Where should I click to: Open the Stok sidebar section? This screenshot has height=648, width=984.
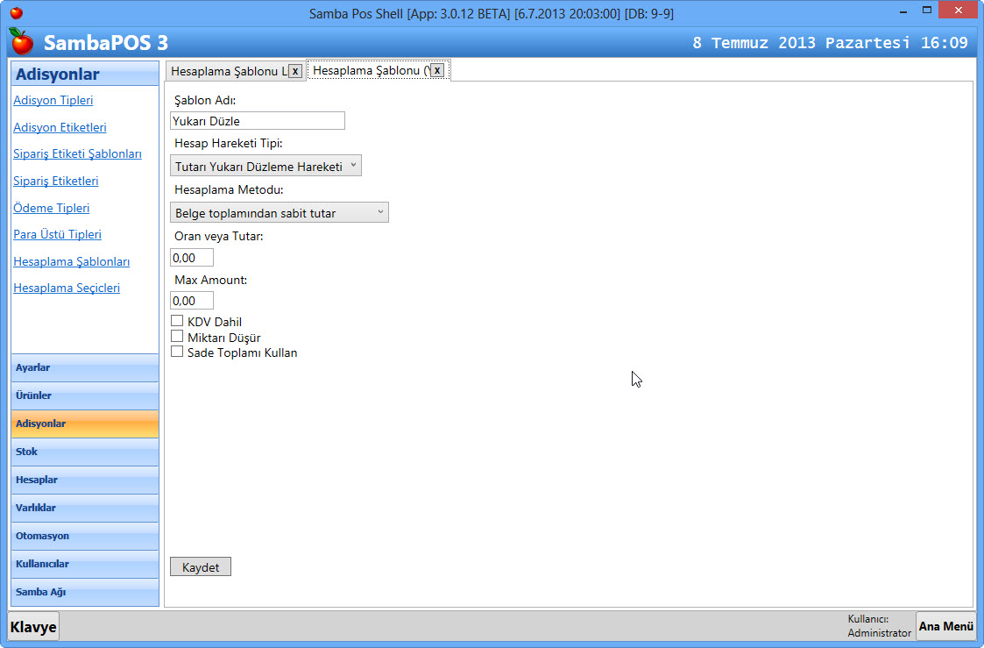click(x=85, y=452)
